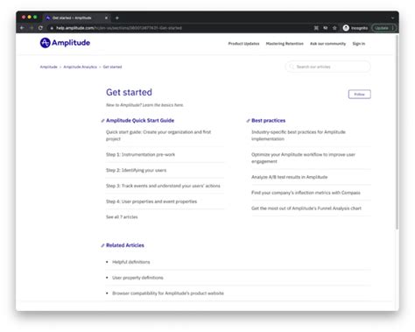The width and height of the screenshot is (415, 332).
Task: Open Step 3: Track events article
Action: pyautogui.click(x=163, y=186)
